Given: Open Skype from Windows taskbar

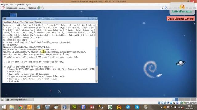Looking at the screenshot, I should click(x=137, y=107).
